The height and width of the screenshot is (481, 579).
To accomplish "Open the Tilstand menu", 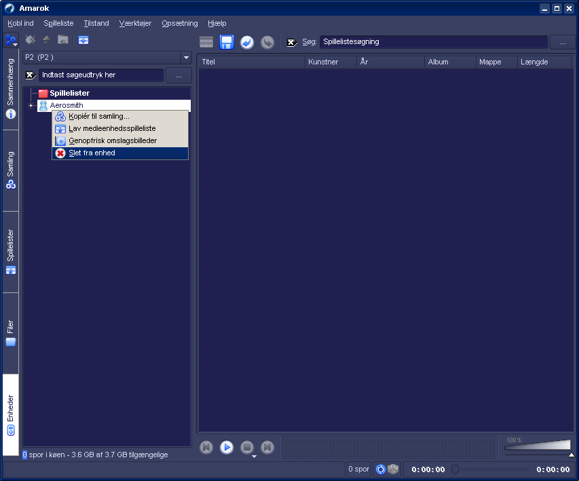I will (96, 23).
